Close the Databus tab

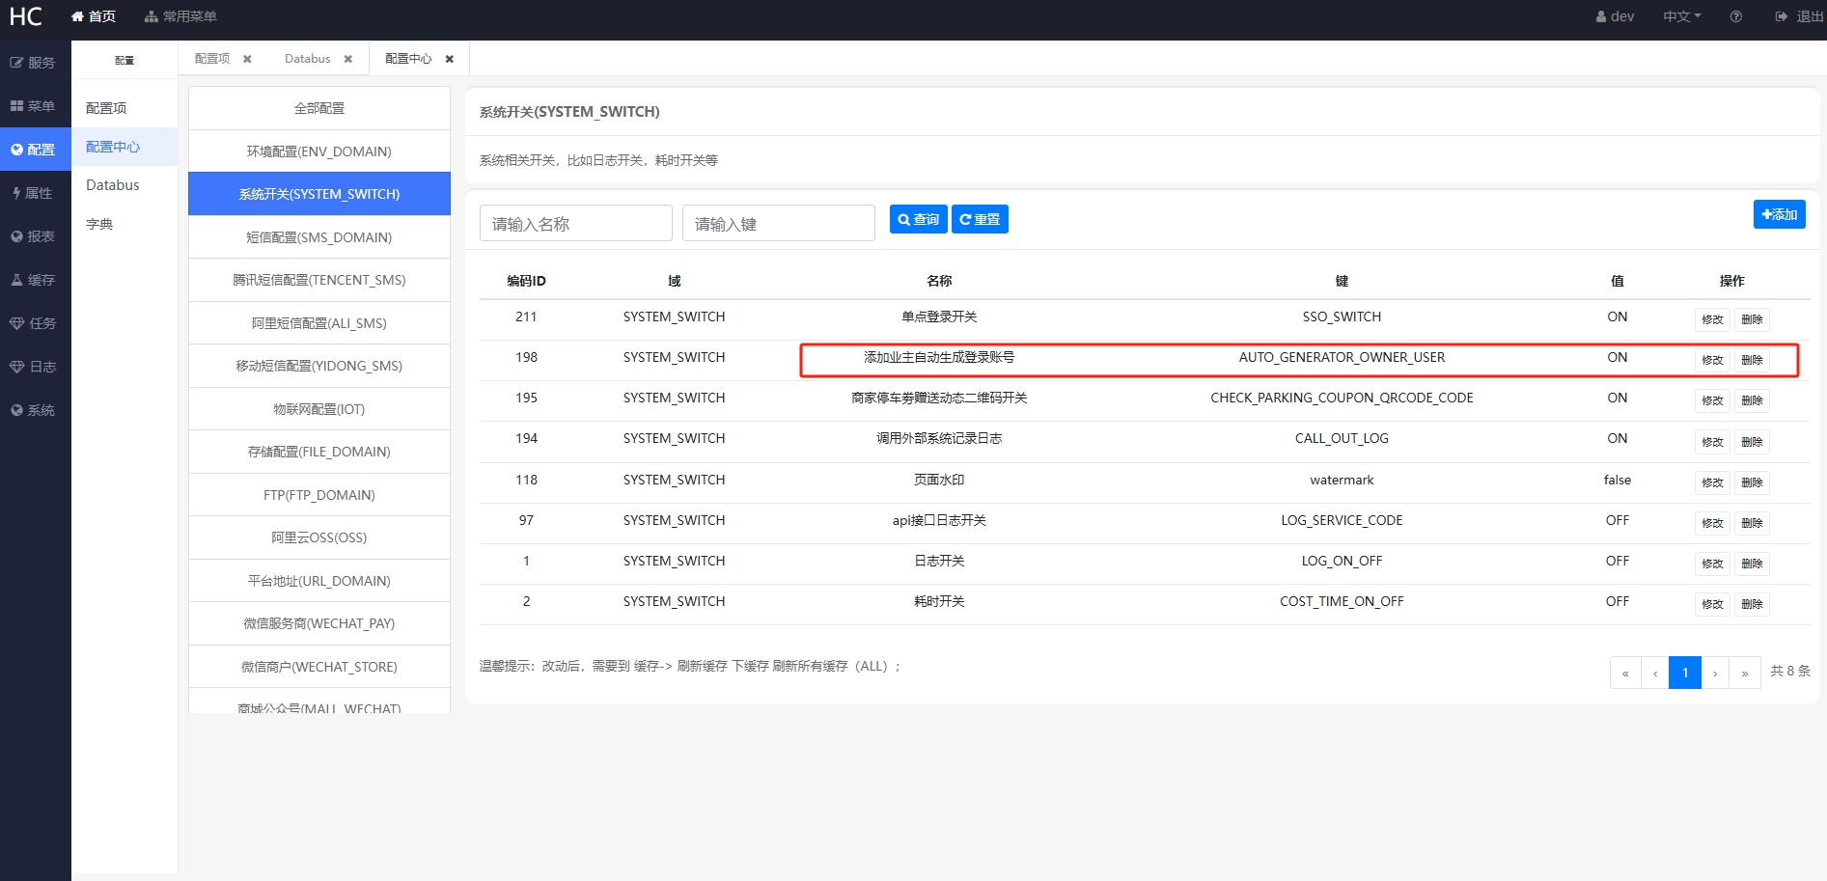[x=348, y=59]
